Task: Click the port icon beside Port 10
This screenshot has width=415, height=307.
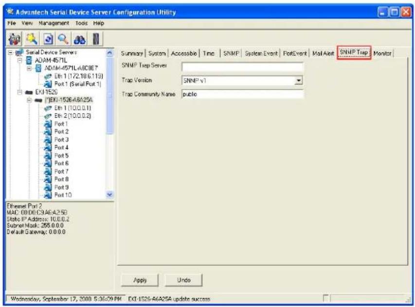Action: [48, 195]
